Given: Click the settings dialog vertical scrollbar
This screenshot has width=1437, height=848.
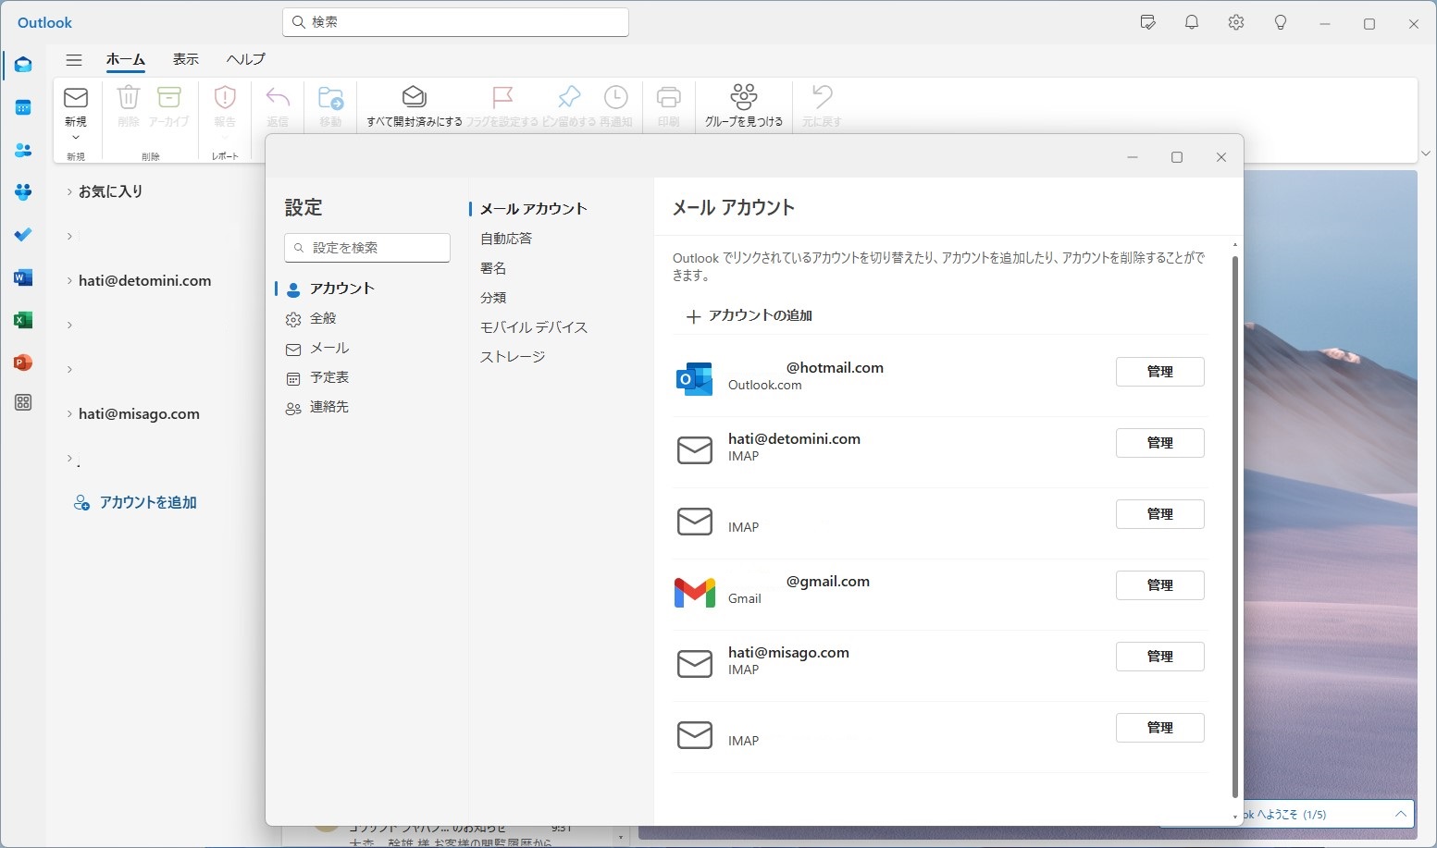Looking at the screenshot, I should 1235,527.
